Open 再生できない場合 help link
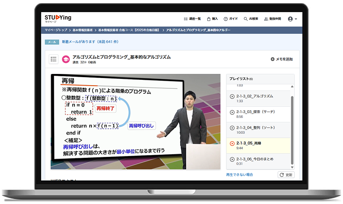The height and width of the screenshot is (204, 343). [239, 175]
